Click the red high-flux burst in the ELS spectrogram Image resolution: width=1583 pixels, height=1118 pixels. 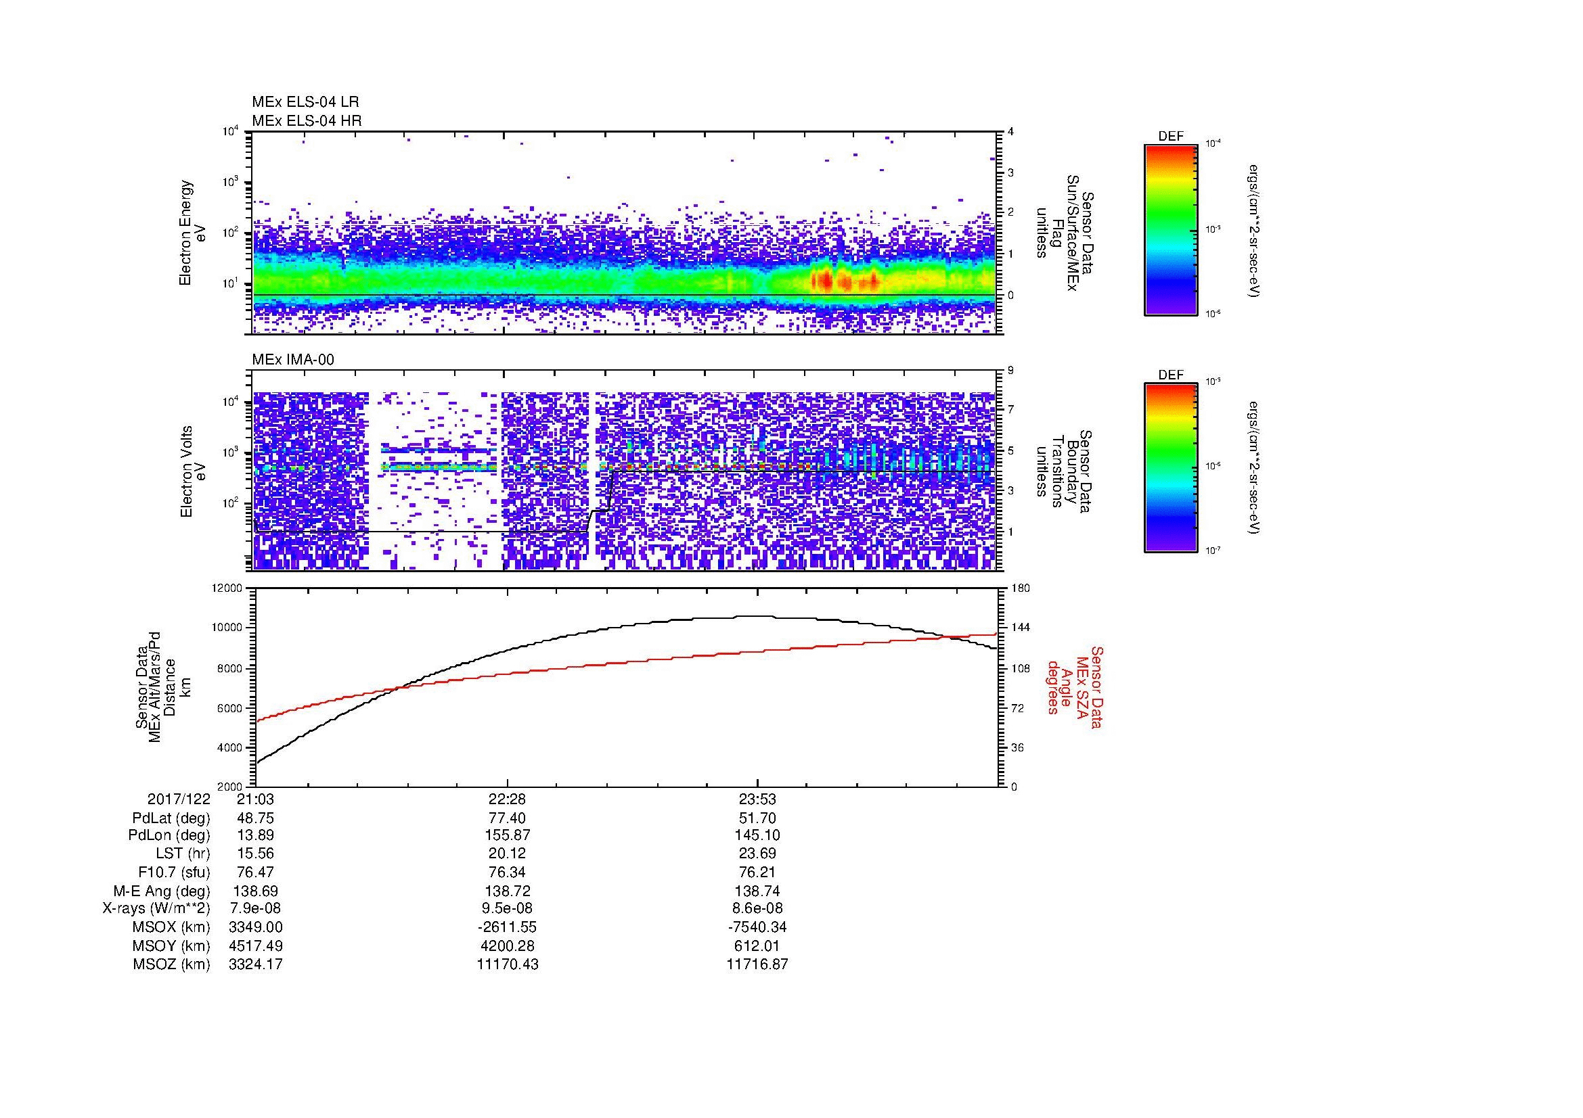coord(845,281)
